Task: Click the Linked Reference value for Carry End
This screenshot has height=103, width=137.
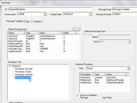Action: coord(47,39)
